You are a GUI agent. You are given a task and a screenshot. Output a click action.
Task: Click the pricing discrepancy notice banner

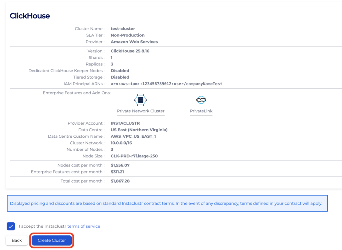coord(167,203)
